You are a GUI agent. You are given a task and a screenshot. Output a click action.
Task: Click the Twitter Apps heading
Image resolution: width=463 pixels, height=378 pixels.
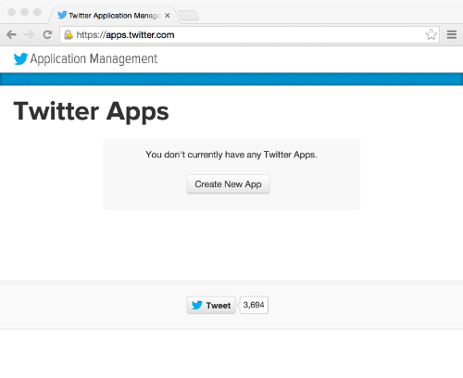coord(92,112)
